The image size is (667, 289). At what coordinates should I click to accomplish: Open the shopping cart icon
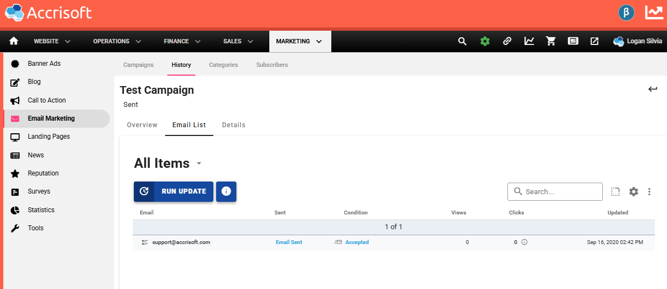(551, 41)
